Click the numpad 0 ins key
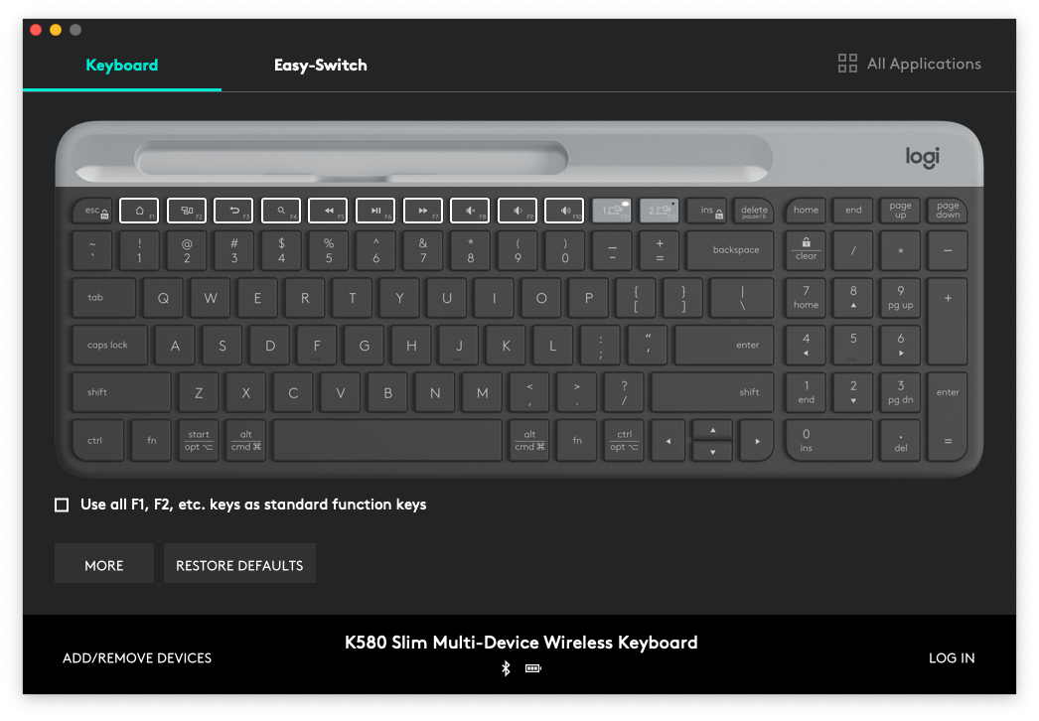 (x=829, y=441)
